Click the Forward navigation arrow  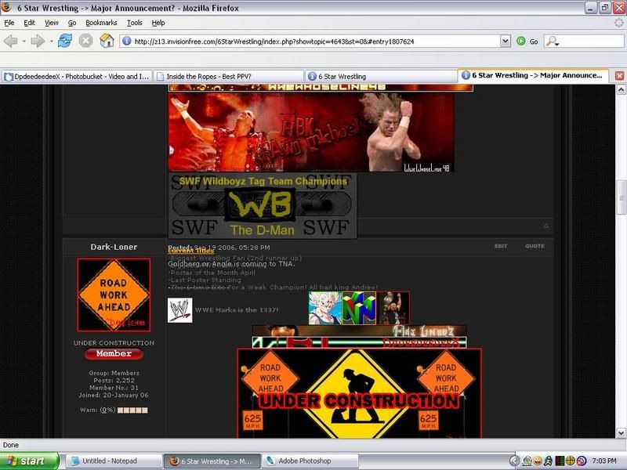36,41
